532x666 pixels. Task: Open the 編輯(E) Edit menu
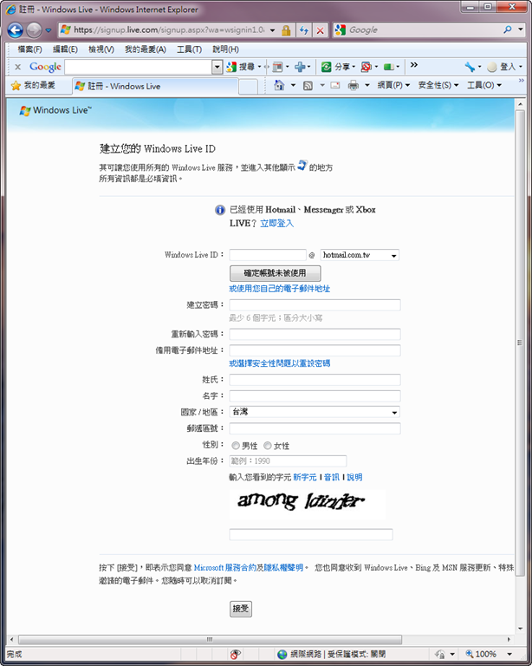(65, 49)
